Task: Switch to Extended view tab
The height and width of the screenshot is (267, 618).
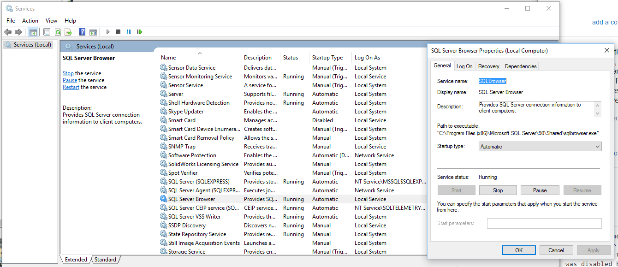Action: coord(76,260)
